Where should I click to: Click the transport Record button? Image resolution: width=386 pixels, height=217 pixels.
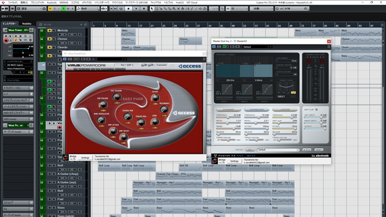(144, 8)
